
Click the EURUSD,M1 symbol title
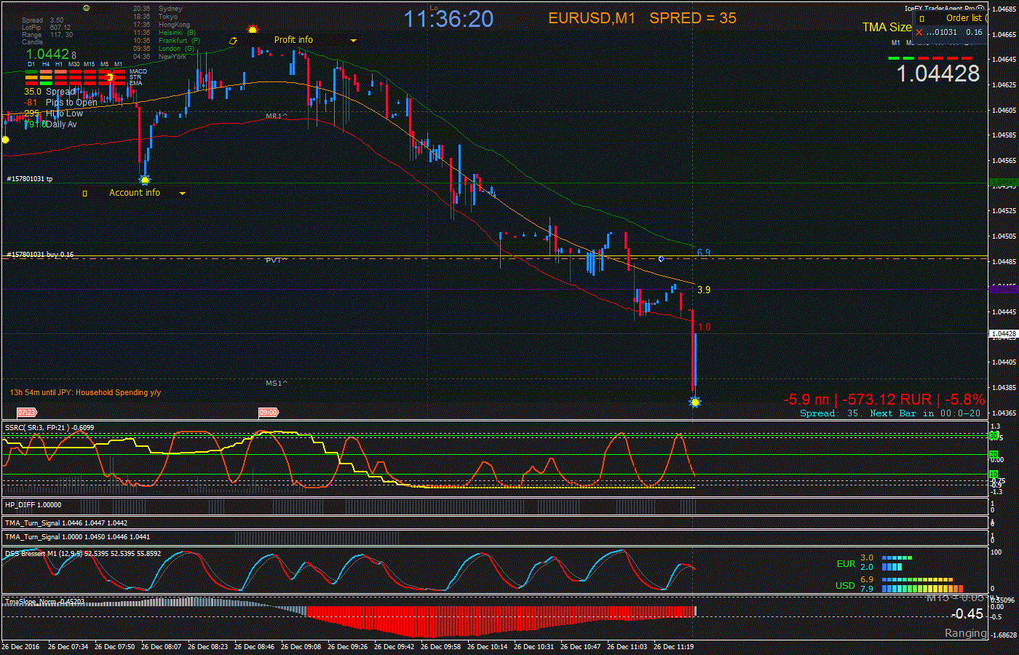coord(592,18)
